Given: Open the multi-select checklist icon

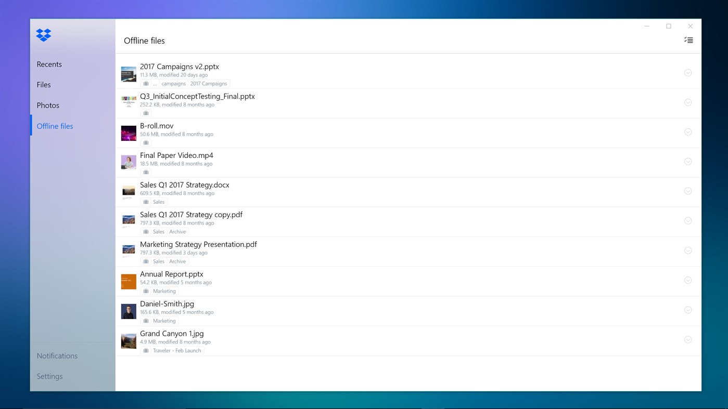Looking at the screenshot, I should click(688, 39).
